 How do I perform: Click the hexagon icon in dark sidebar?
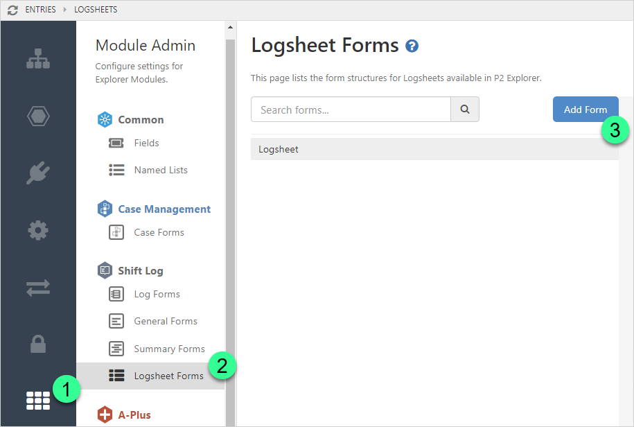click(38, 116)
